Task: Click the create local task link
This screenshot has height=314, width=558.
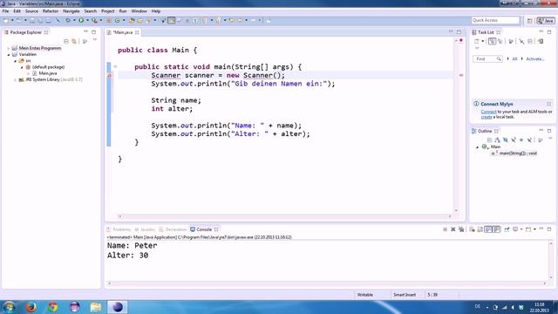Action: (487, 117)
